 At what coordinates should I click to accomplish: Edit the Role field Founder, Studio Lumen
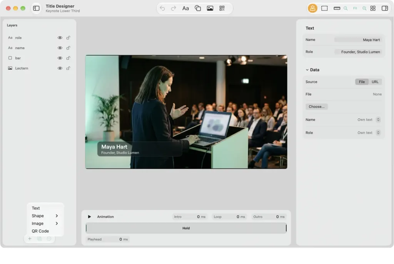pyautogui.click(x=358, y=52)
